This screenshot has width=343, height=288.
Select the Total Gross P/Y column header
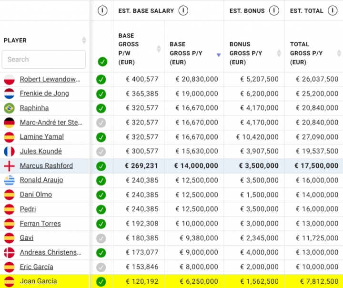306,53
